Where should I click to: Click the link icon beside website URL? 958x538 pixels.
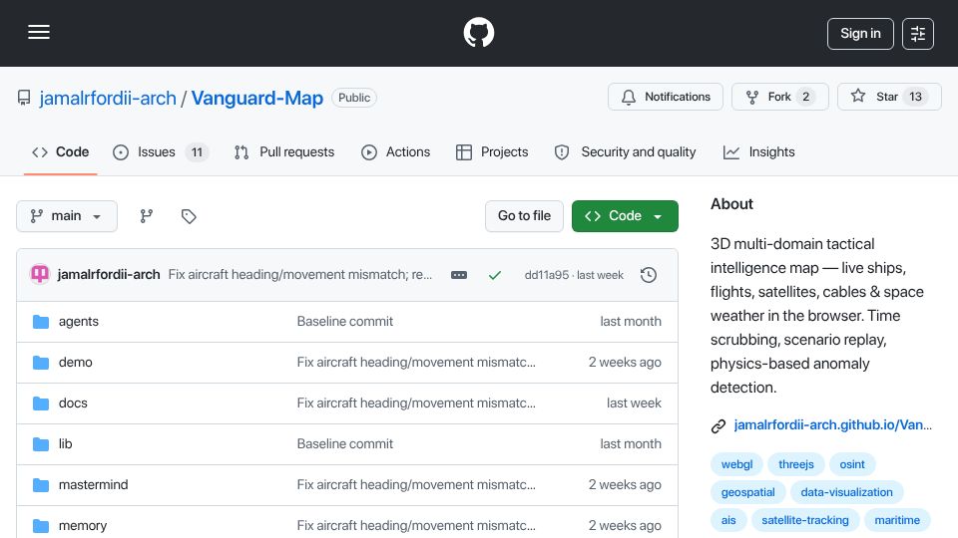click(x=718, y=425)
